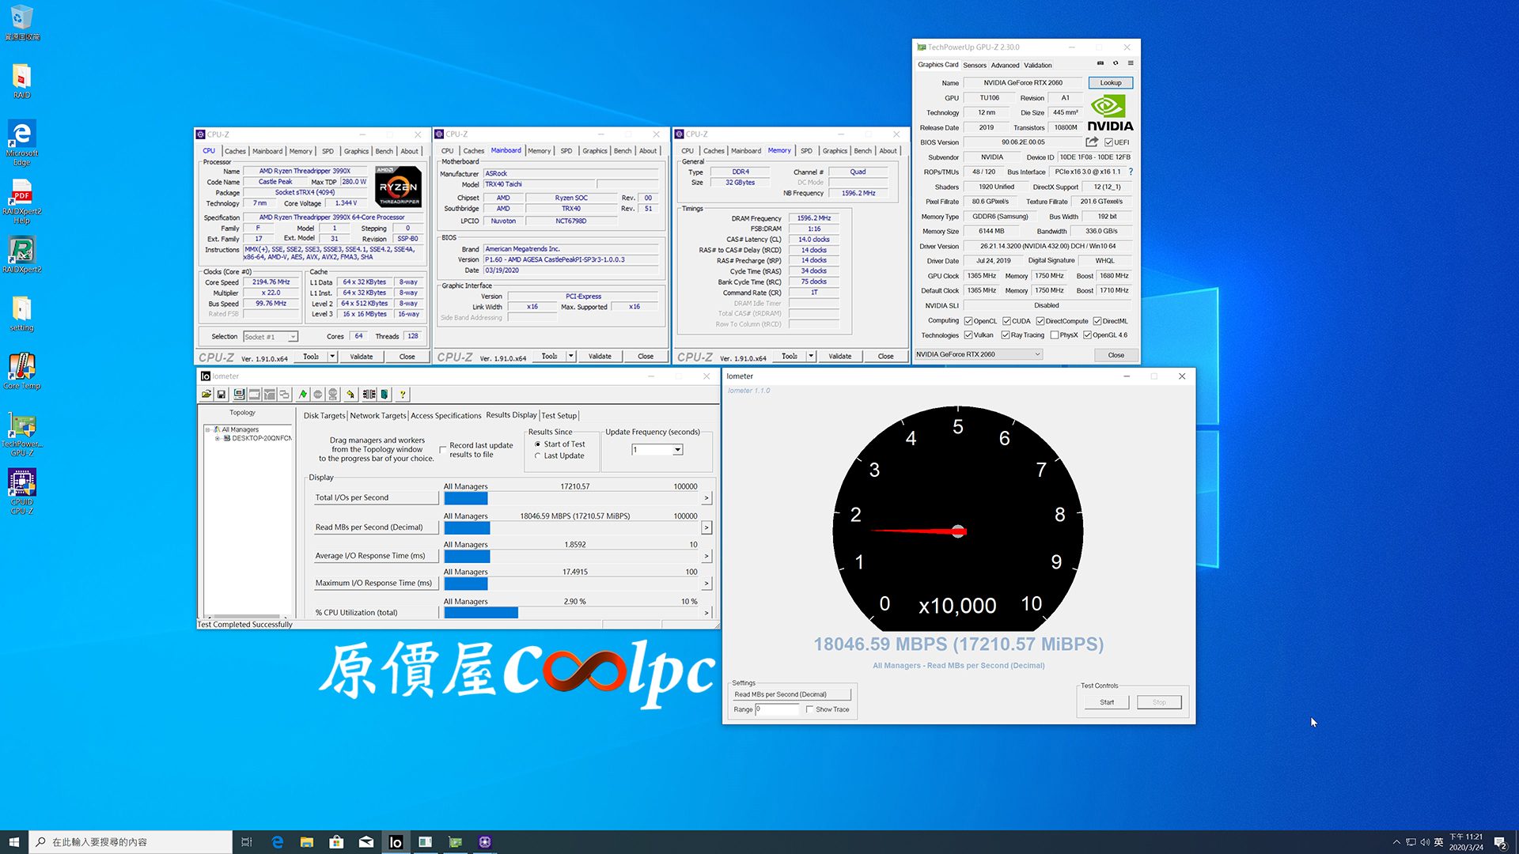1519x854 pixels.
Task: Click the arrow next to Total I/Os per Second bar
Action: (x=706, y=498)
